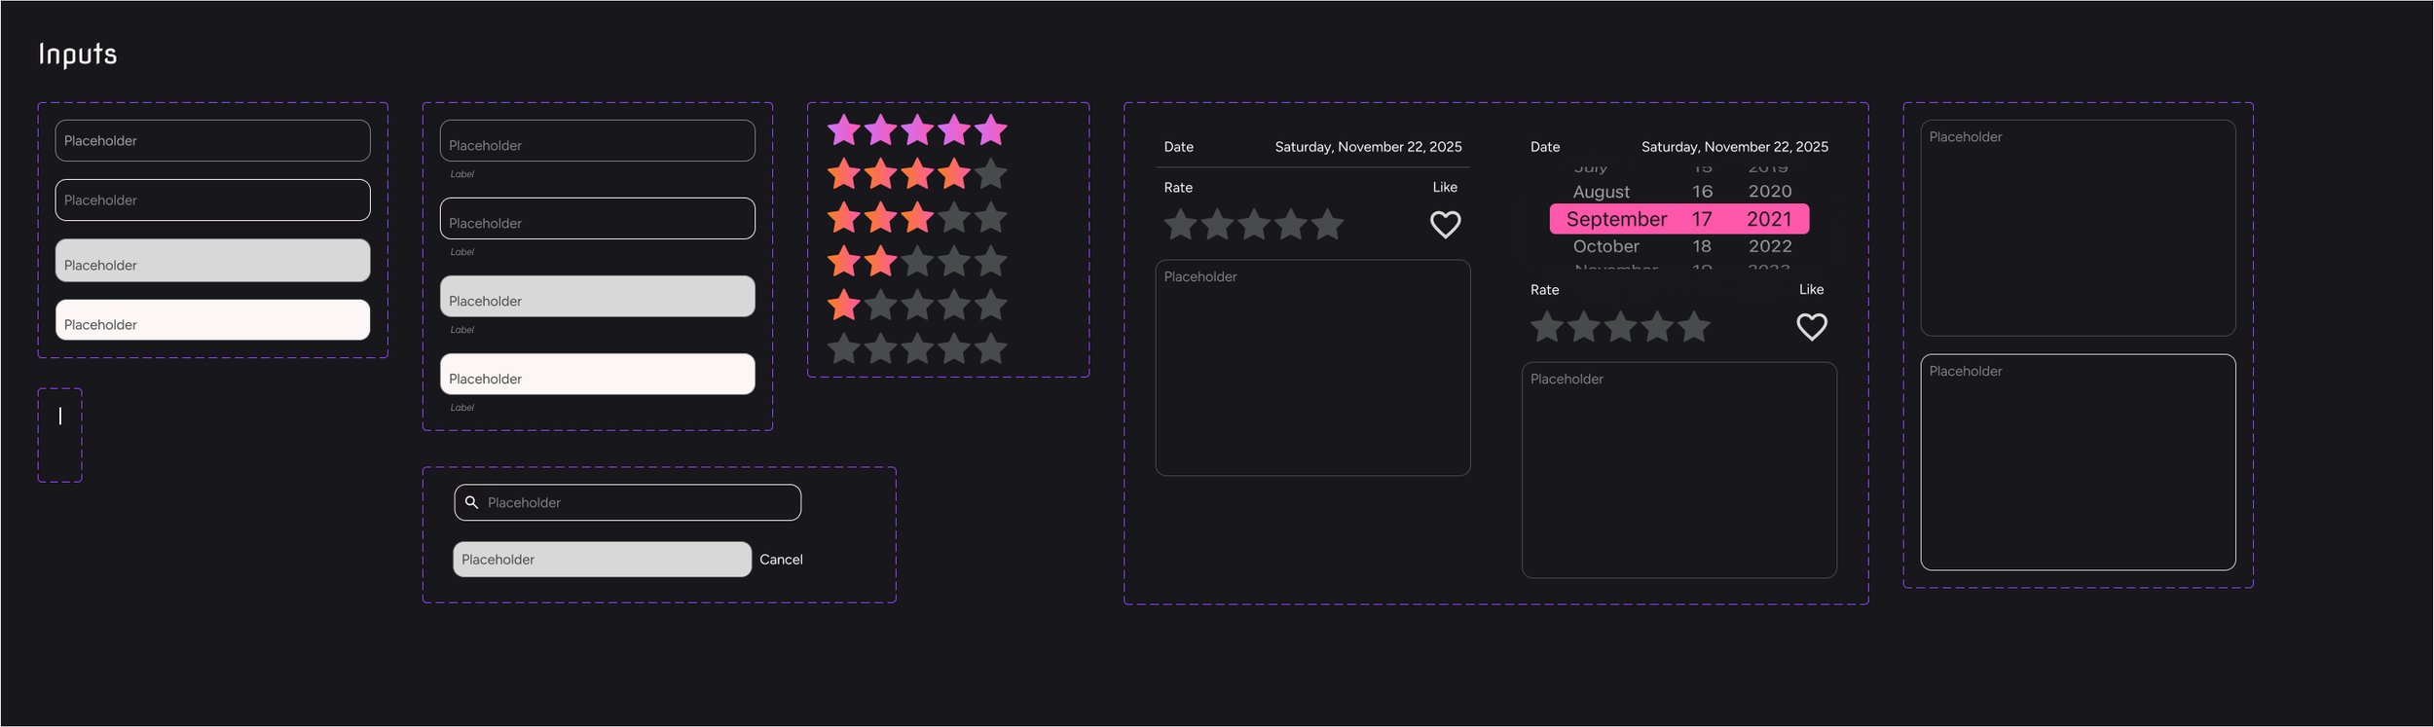The image size is (2434, 727).
Task: Open the date value in the form without wheel
Action: pos(1368,147)
